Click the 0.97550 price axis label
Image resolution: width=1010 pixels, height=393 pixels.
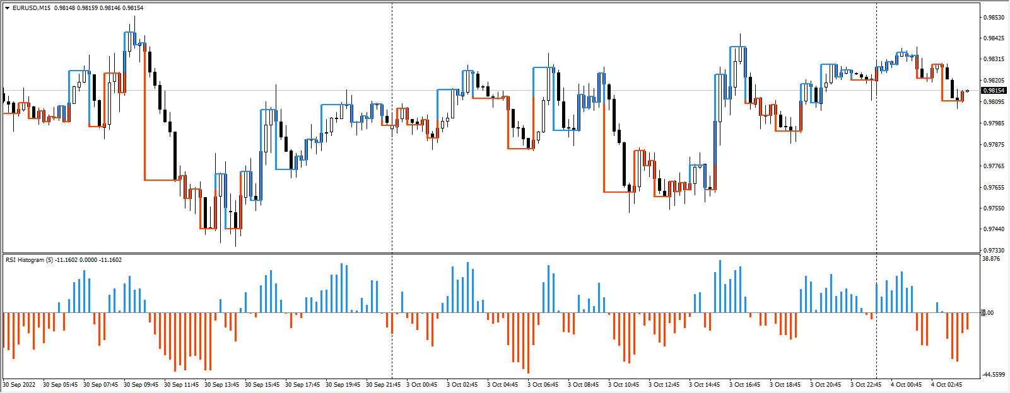994,208
